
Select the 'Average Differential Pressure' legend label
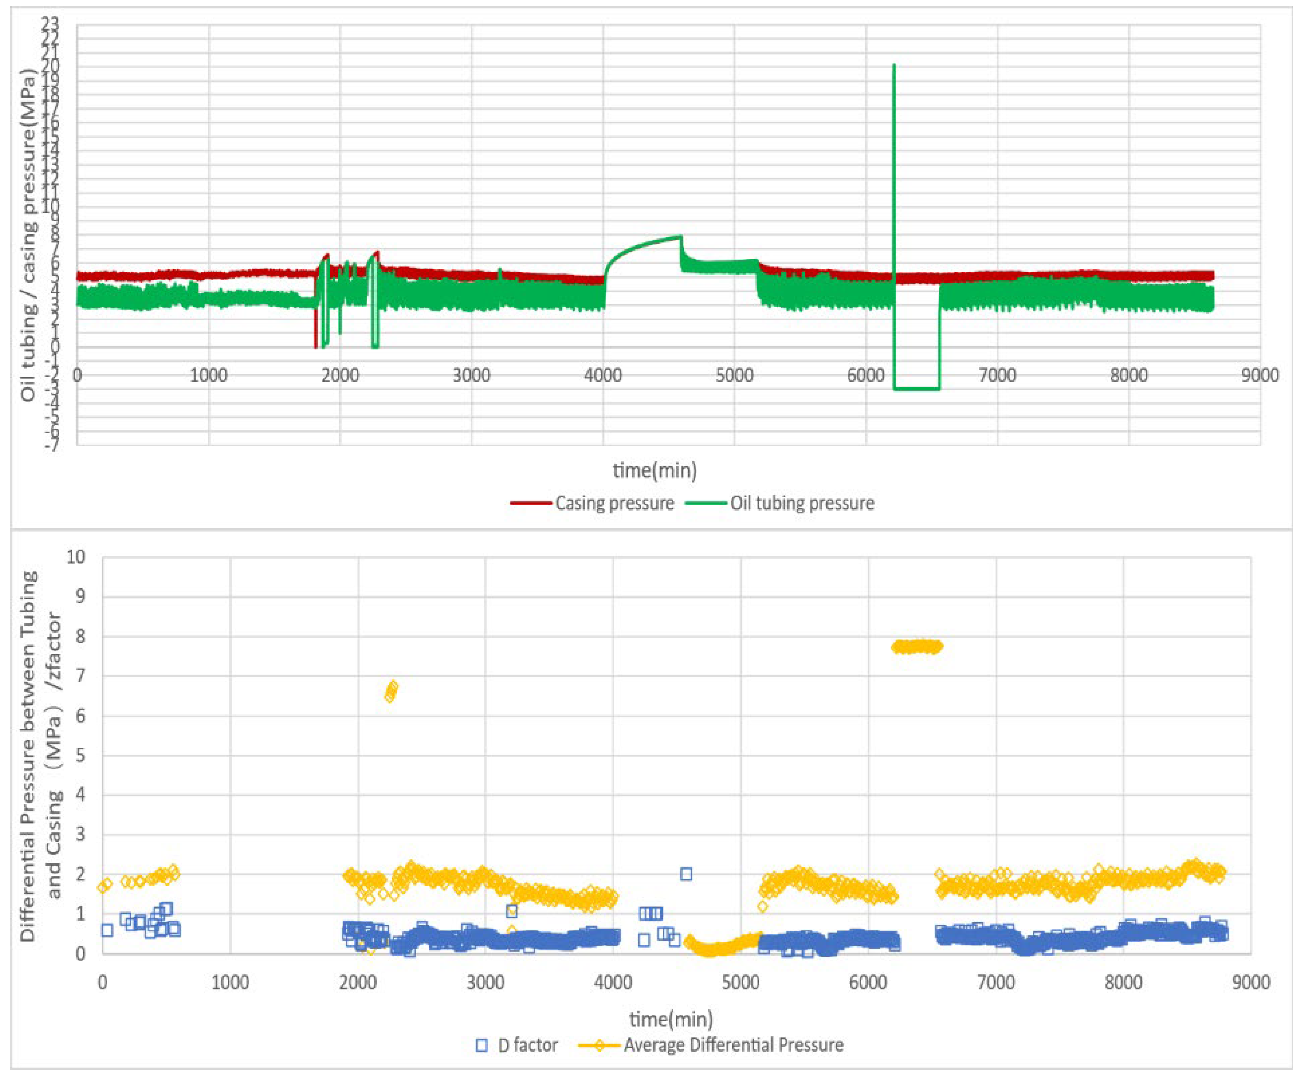(x=733, y=1046)
